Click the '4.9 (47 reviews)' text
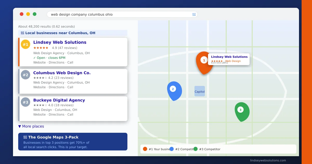Screen dimensions: 312x164 (x=64, y=48)
